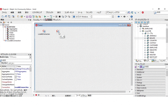Toggle the AggregatesActive checkbox
Viewport: 168px width, 105px height.
coord(16,74)
